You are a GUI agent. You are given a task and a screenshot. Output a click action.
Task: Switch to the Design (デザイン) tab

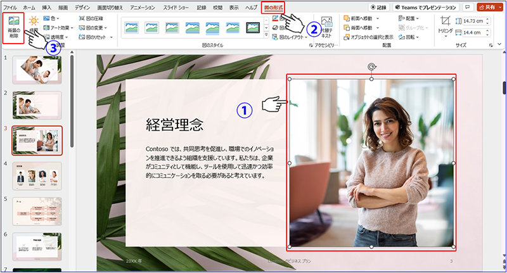coord(82,7)
